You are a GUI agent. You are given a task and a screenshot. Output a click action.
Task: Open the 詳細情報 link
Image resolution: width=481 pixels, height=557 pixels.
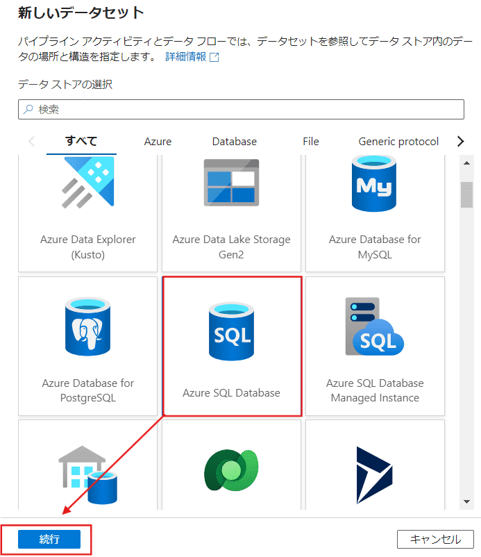tap(185, 57)
